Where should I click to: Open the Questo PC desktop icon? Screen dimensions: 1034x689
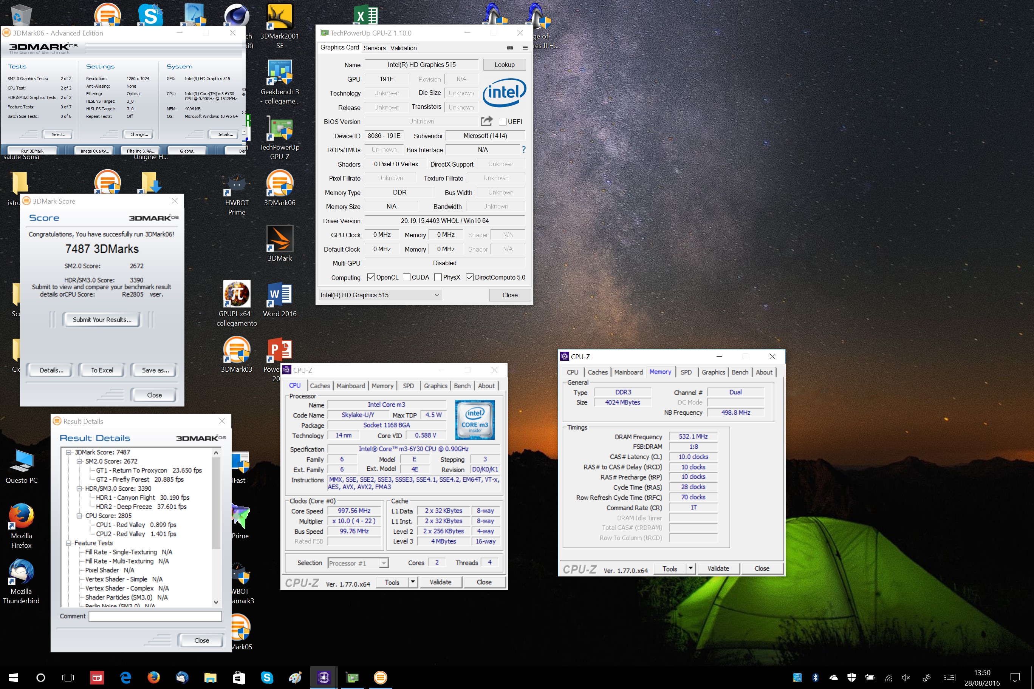(21, 466)
